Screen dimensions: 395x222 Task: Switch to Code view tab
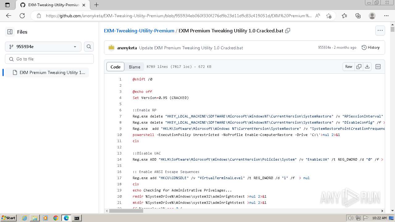pos(115,67)
